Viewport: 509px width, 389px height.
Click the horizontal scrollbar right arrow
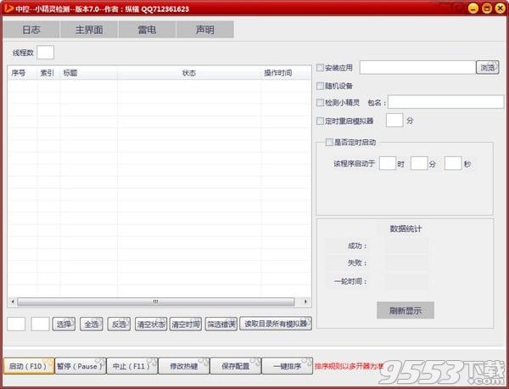305,302
